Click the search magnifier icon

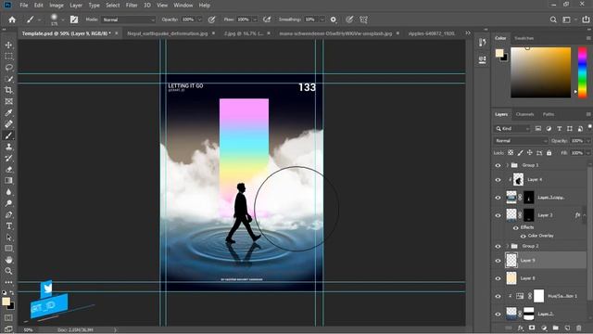pyautogui.click(x=553, y=19)
